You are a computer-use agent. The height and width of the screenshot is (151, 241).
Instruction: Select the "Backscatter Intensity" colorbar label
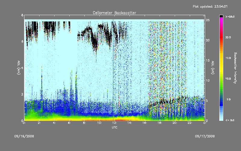click(235, 68)
